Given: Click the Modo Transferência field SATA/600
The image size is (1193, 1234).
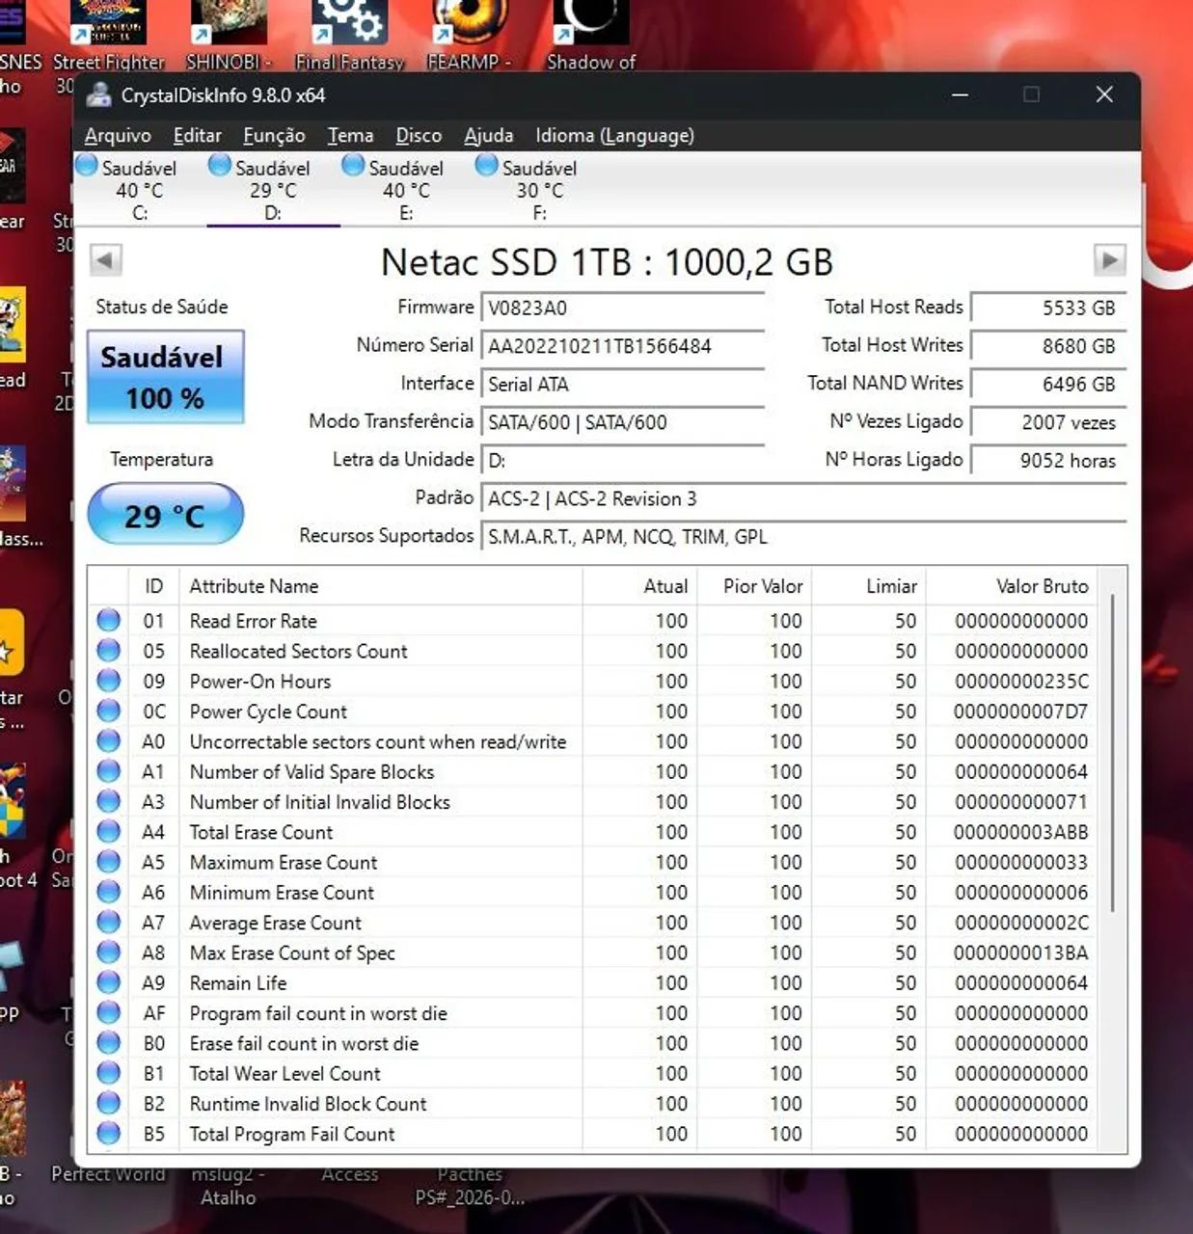Looking at the screenshot, I should [x=623, y=422].
